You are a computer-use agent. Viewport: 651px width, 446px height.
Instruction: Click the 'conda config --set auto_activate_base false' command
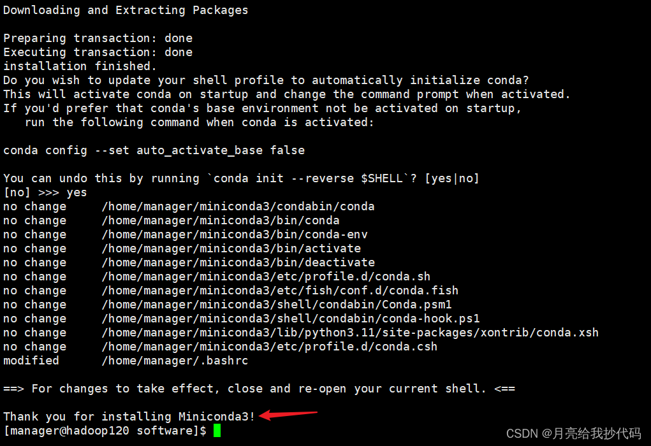154,150
